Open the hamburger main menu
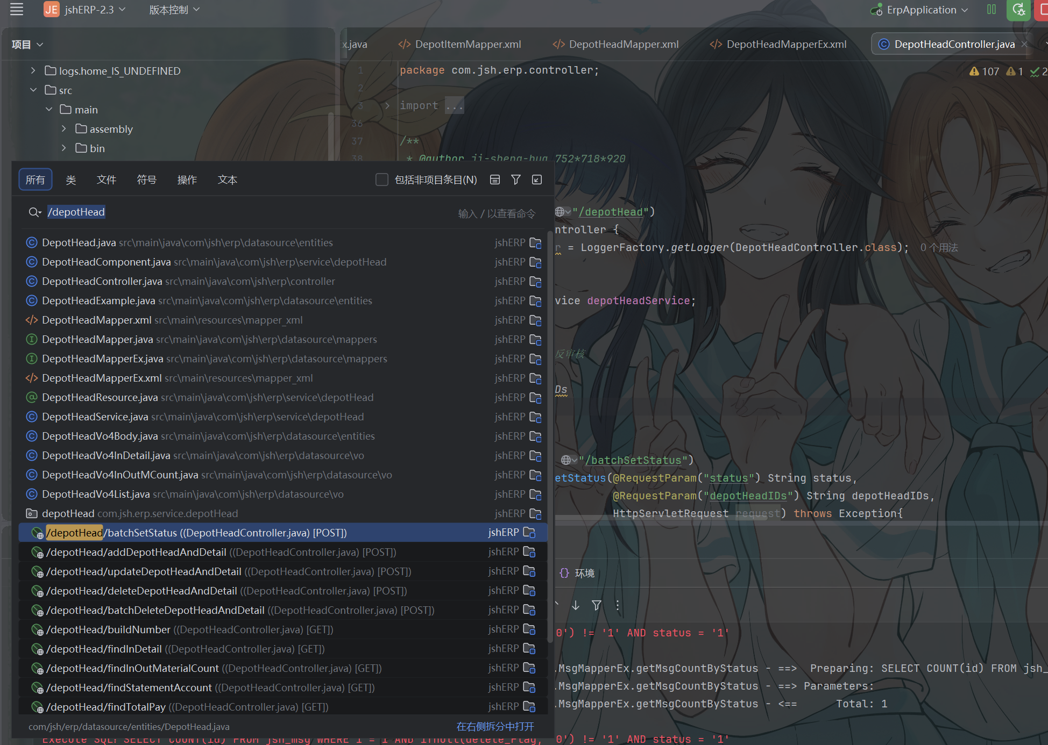The image size is (1048, 745). (x=17, y=10)
